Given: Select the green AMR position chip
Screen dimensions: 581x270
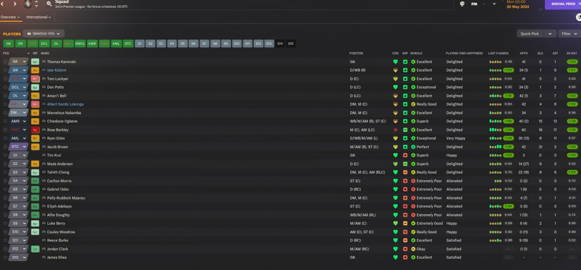Looking at the screenshot, I should coord(92,43).
